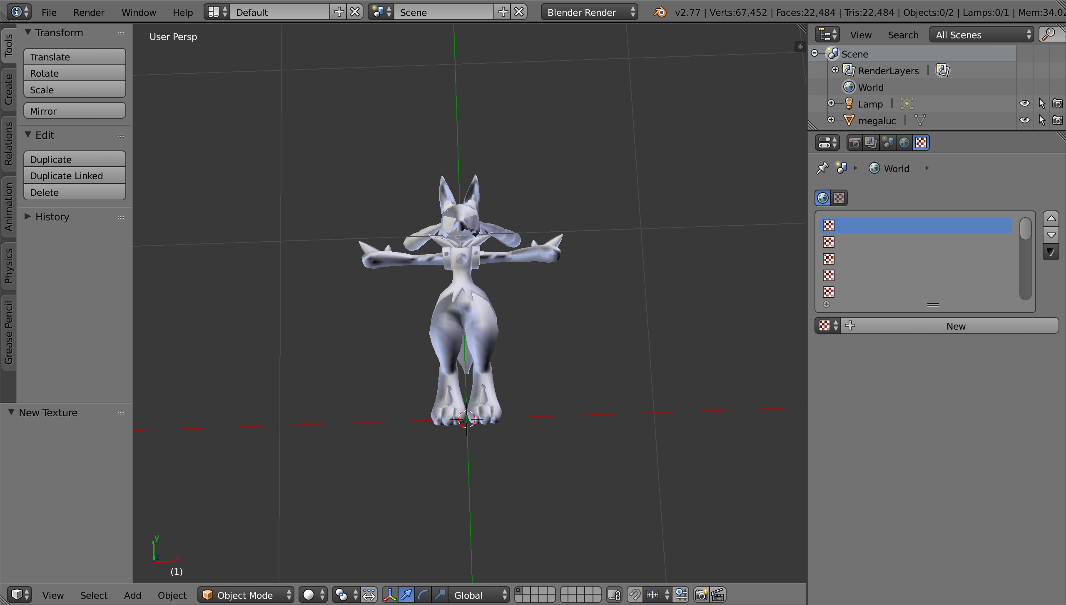Open the Global transform orientation dropdown
1066x605 pixels.
[479, 595]
